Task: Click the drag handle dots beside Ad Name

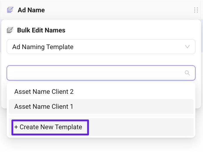Action: pos(196,10)
